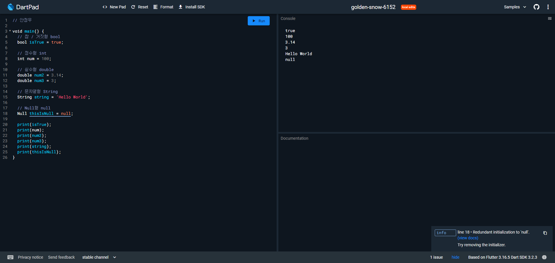Click the local edits badge
Image resolution: width=555 pixels, height=263 pixels.
coord(408,7)
